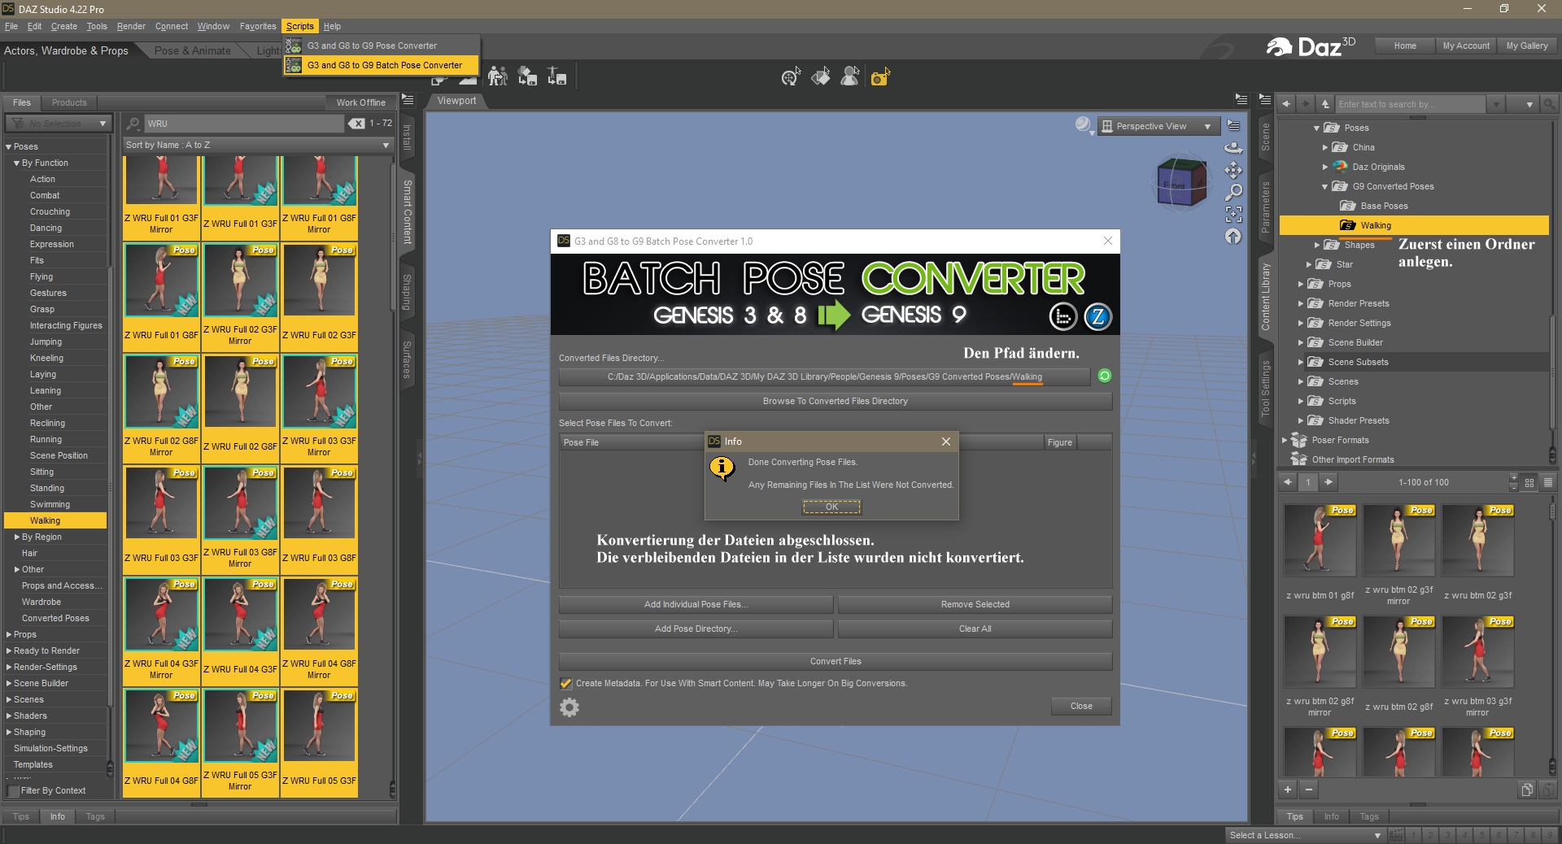The width and height of the screenshot is (1562, 844).
Task: Select the figure region navigator tool icon
Action: tap(850, 76)
